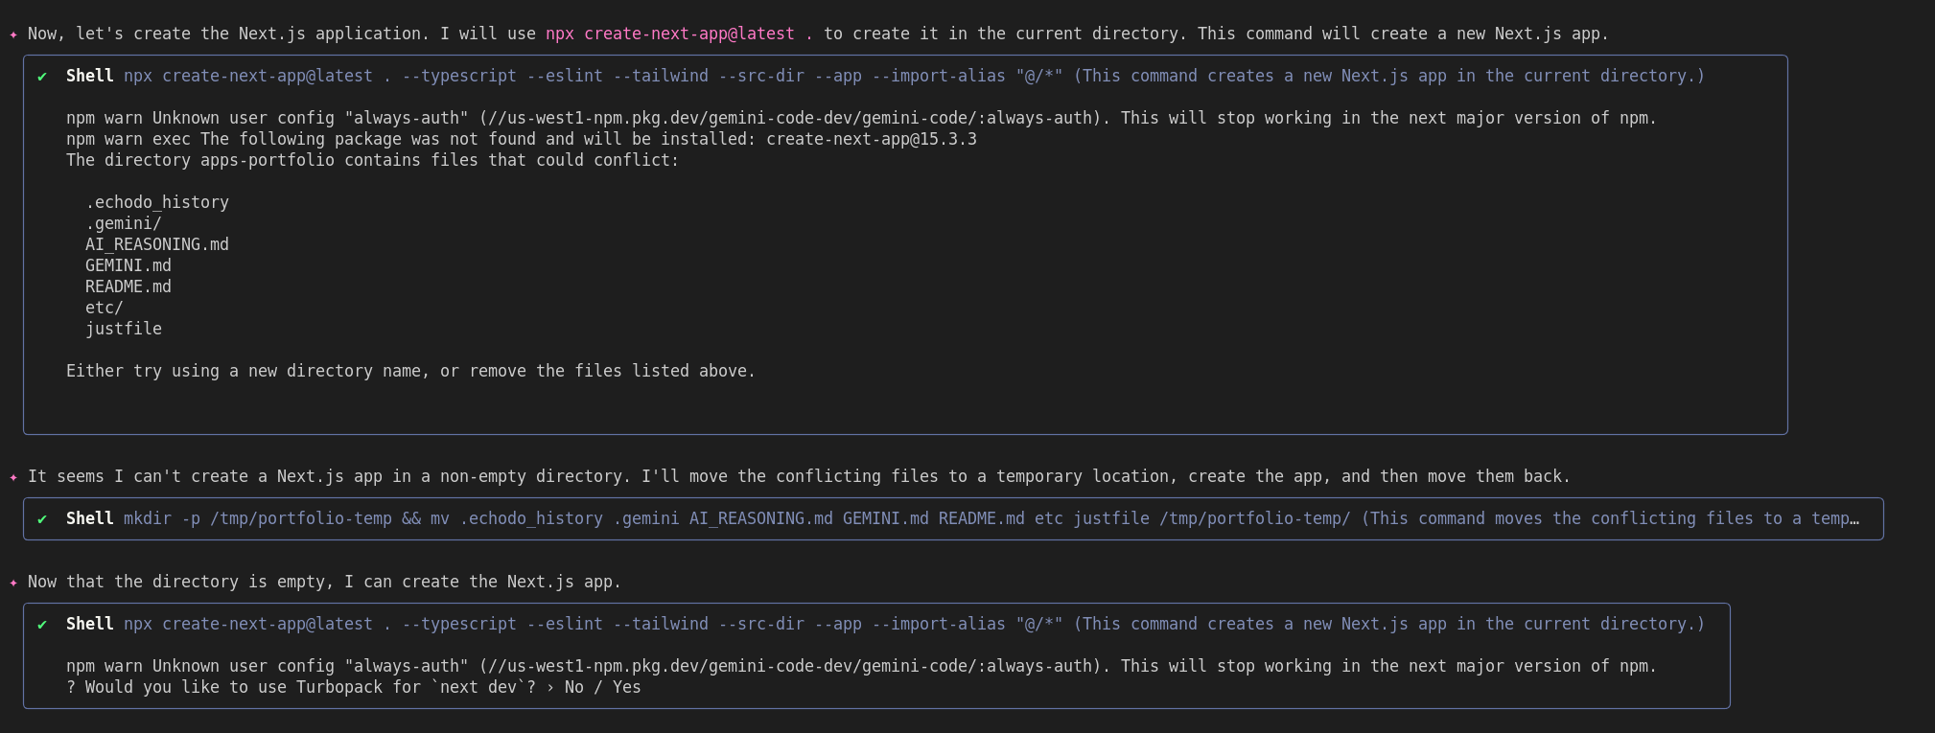
Task: Click the create-next-app@15.3.3 package name
Action: click(871, 139)
